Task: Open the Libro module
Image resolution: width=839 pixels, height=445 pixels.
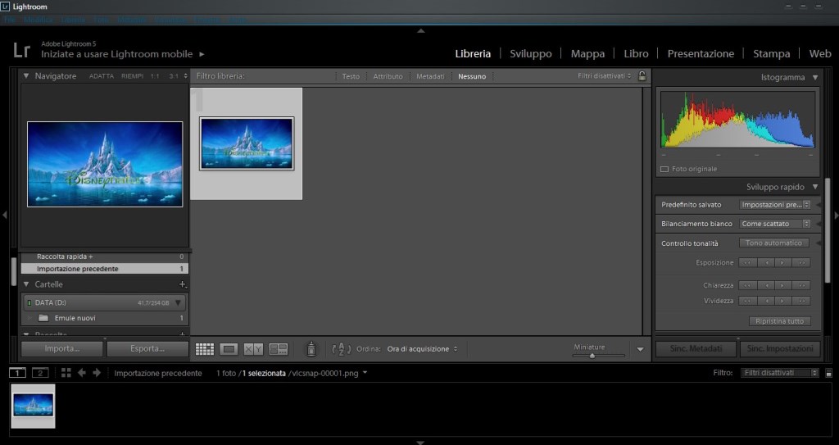Action: pos(636,53)
